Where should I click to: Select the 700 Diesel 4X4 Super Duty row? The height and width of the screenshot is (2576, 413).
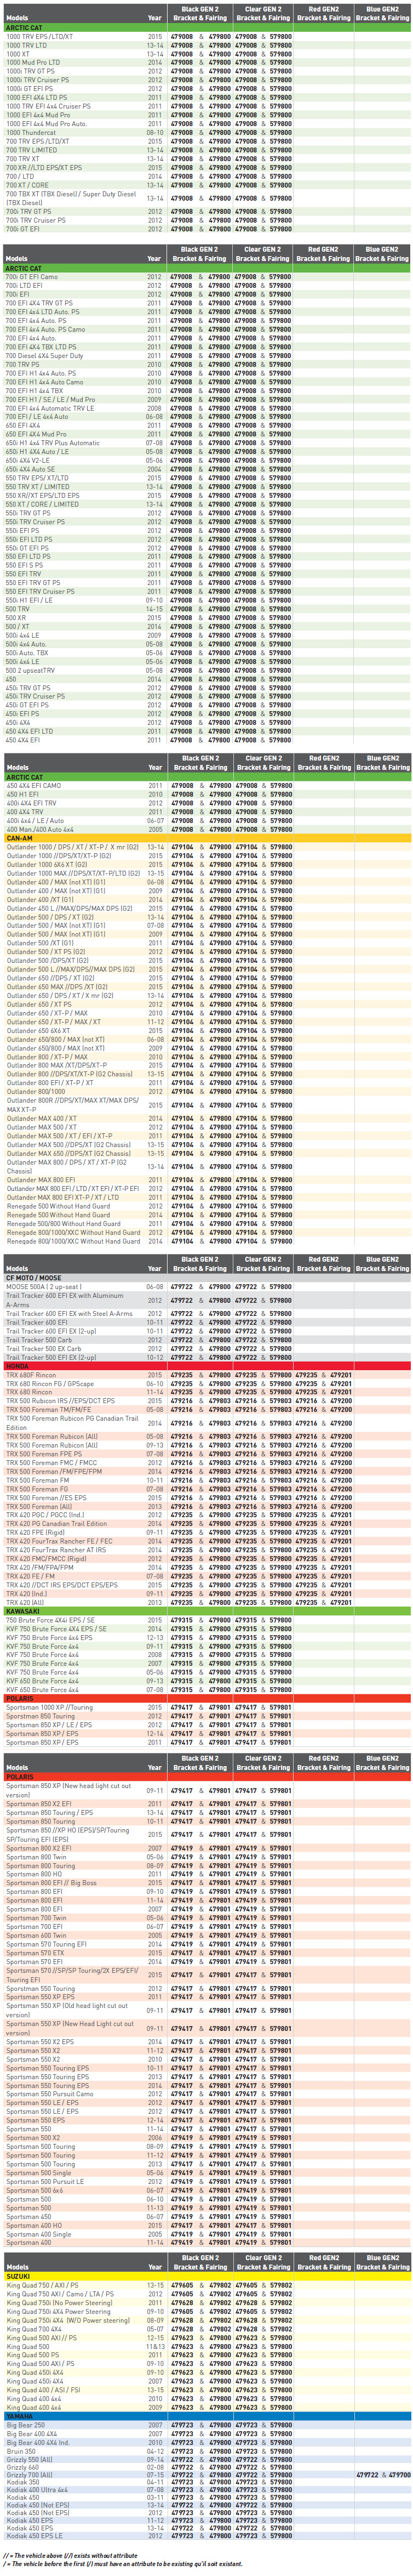pyautogui.click(x=206, y=355)
